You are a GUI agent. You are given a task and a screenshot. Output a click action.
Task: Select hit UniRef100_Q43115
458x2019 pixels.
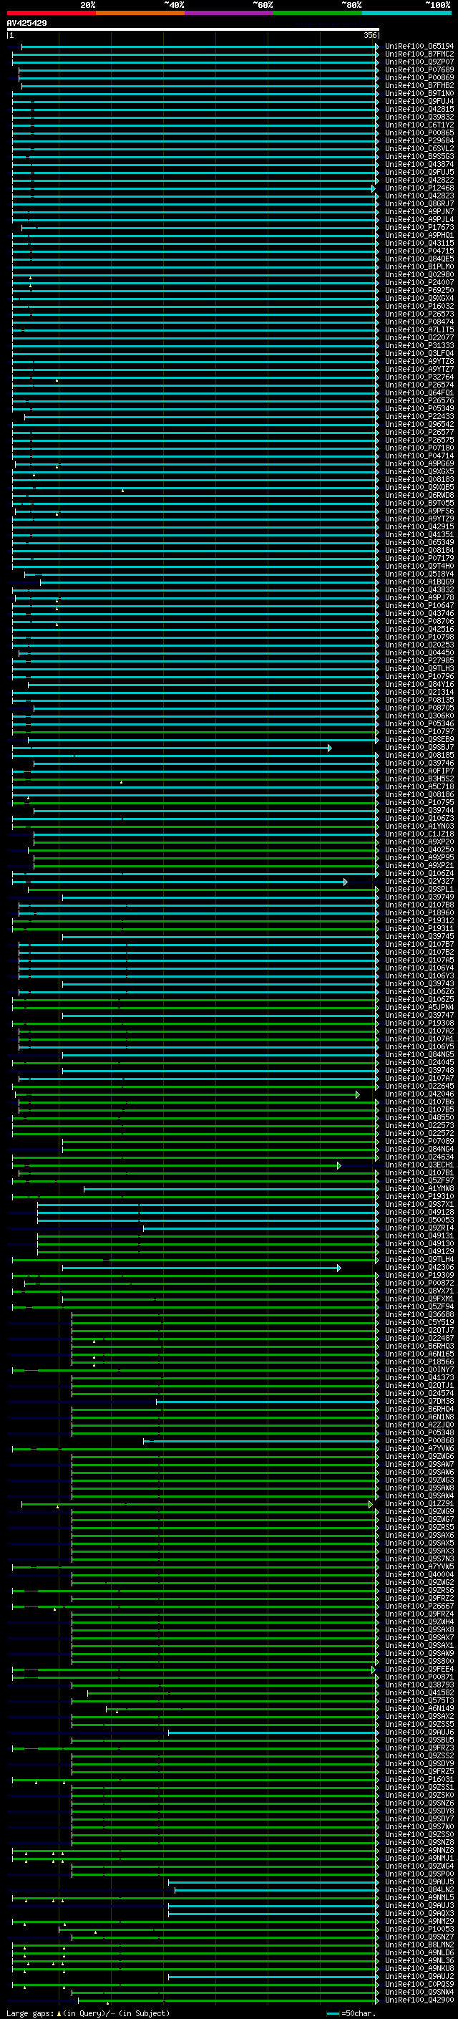(x=419, y=243)
